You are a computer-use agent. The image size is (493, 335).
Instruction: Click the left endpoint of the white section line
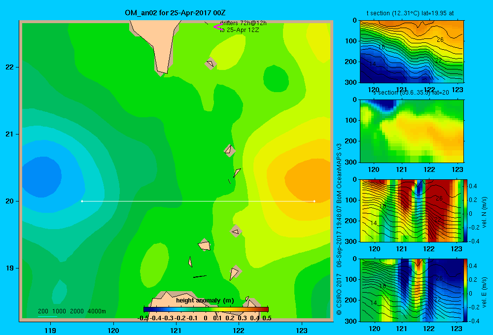(x=82, y=201)
